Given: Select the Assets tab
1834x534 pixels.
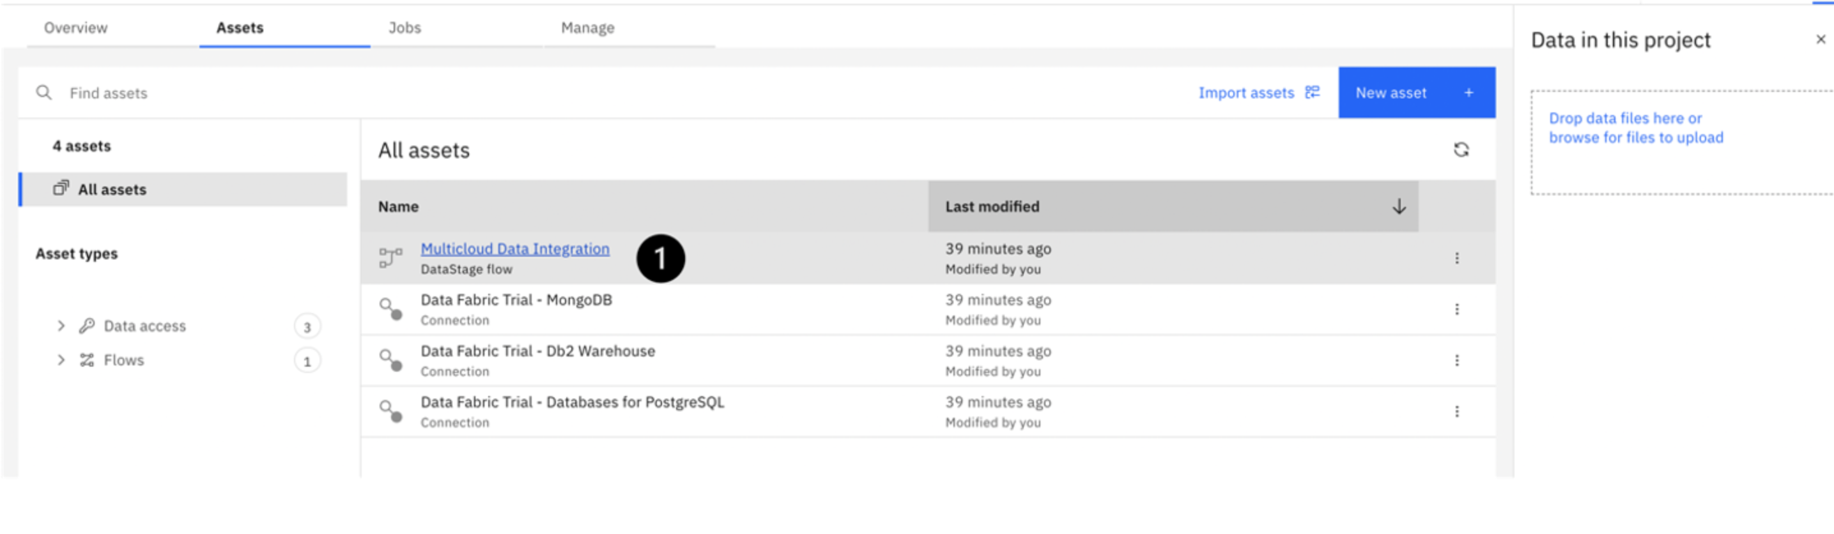Looking at the screenshot, I should pyautogui.click(x=240, y=27).
